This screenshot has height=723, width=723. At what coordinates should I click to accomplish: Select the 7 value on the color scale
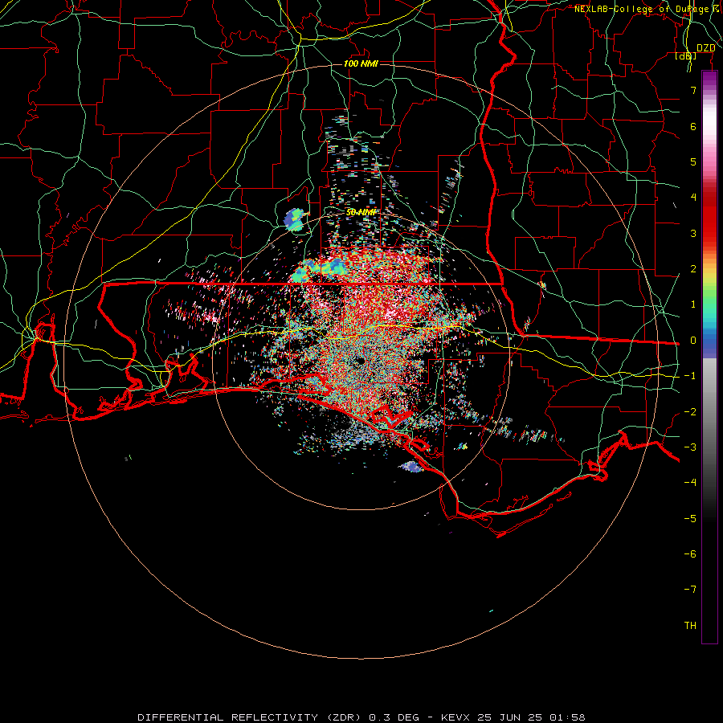[x=693, y=91]
